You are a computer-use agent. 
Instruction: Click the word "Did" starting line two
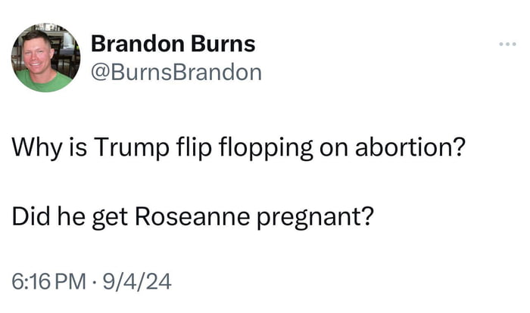click(x=27, y=216)
